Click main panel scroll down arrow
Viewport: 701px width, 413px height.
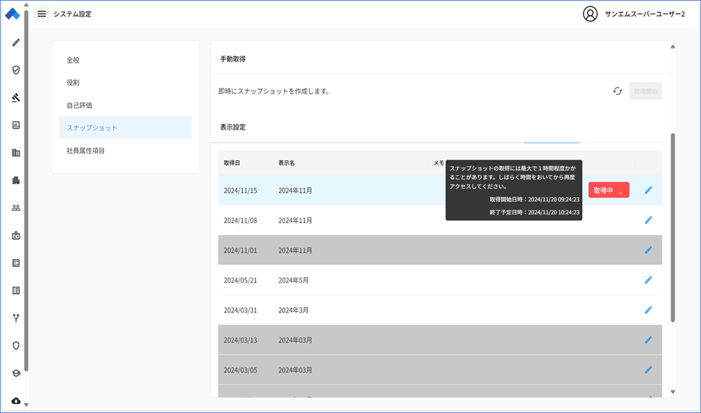tap(673, 392)
